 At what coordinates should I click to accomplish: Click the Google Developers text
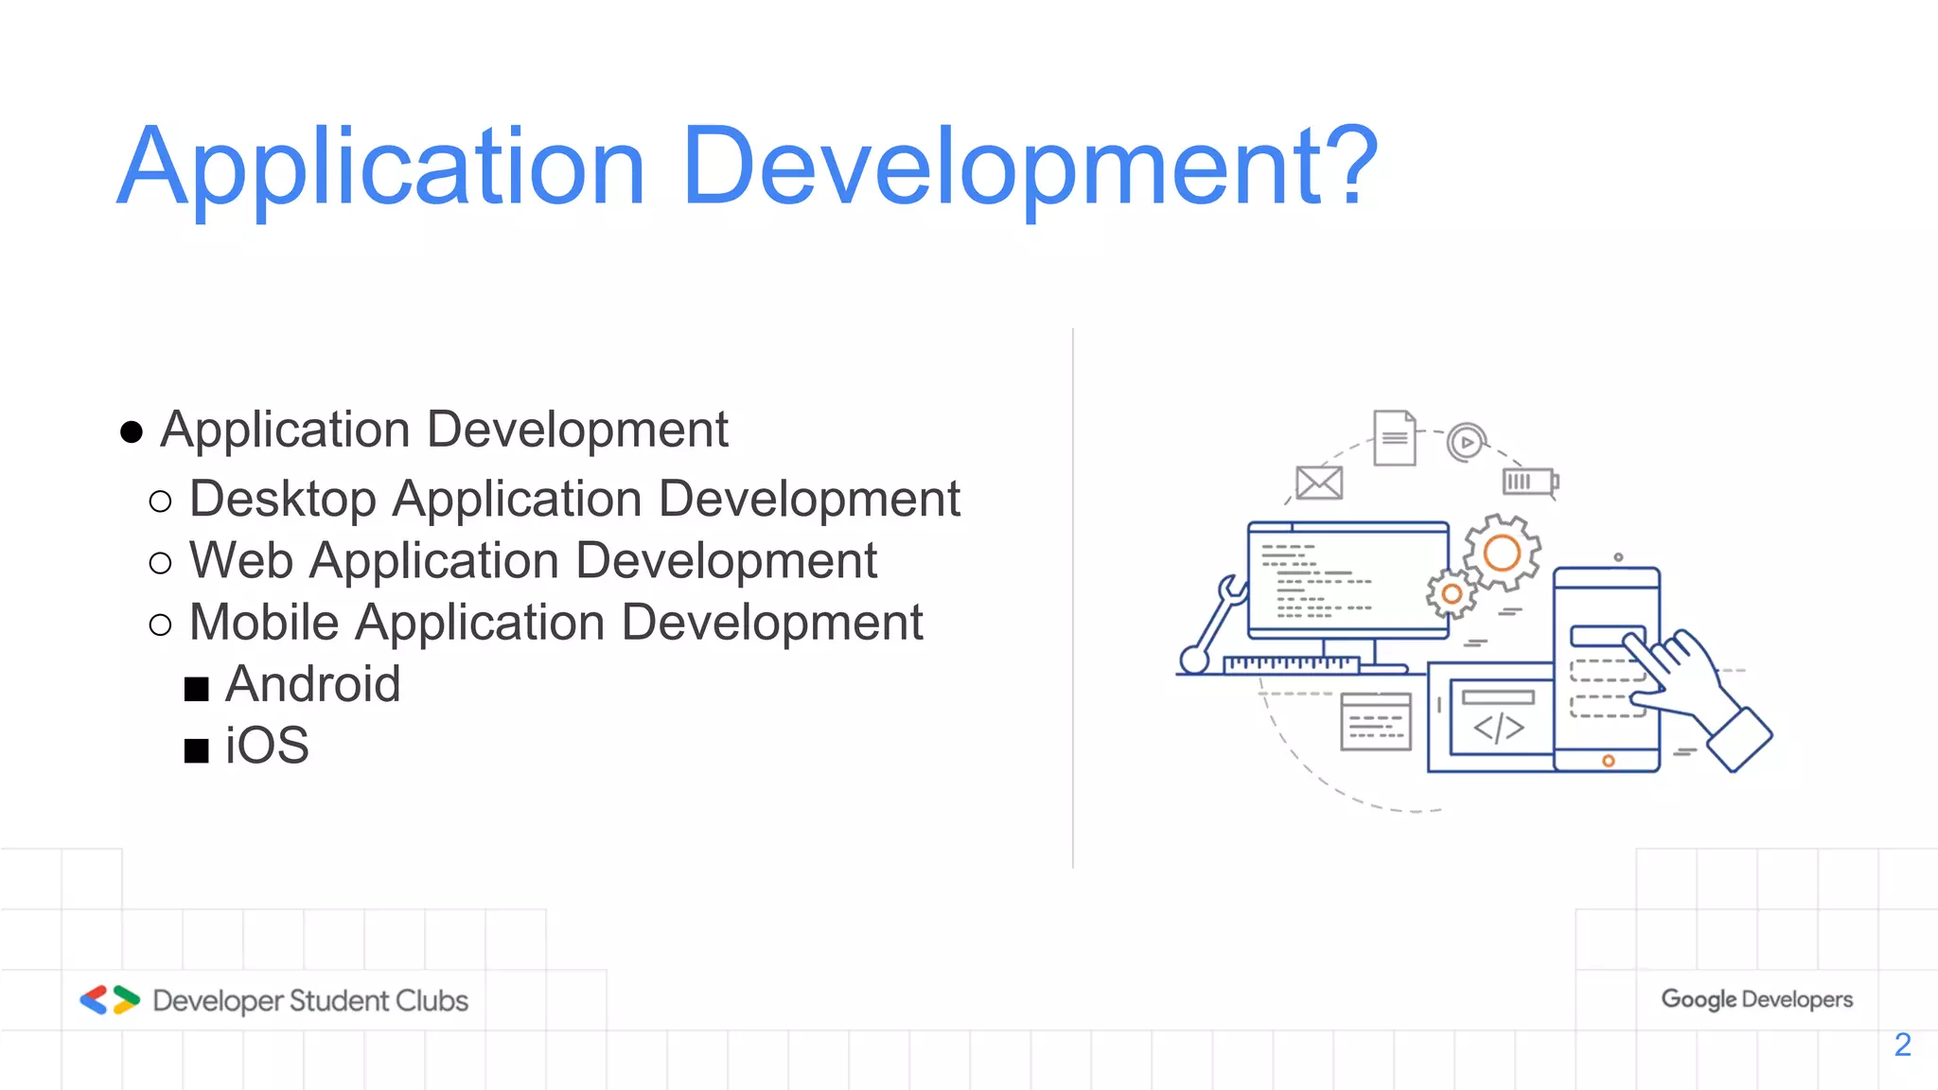click(x=1756, y=999)
